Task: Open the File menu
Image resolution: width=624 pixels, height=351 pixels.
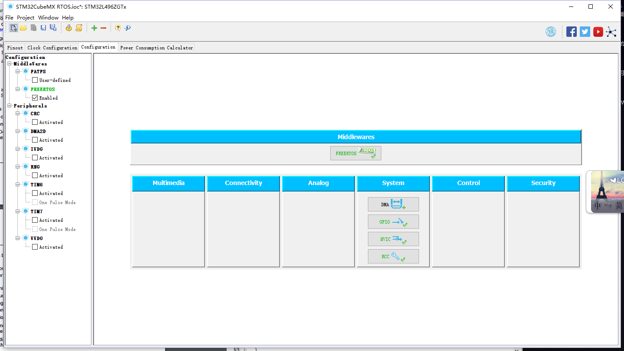Action: click(9, 18)
